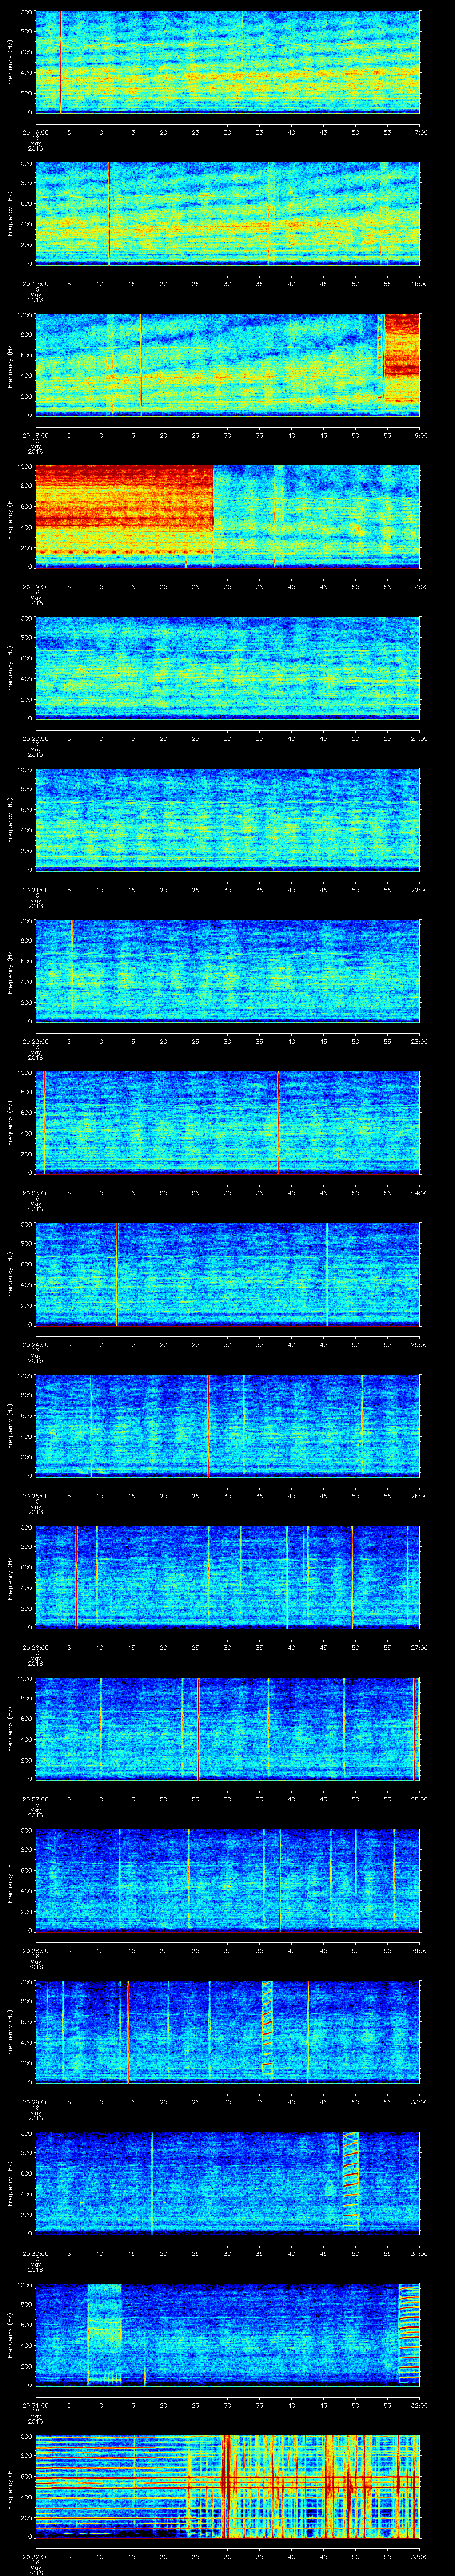This screenshot has width=455, height=2576.
Task: Open the spectrogram panel starting at 20:31:00
Action: click(x=227, y=2334)
